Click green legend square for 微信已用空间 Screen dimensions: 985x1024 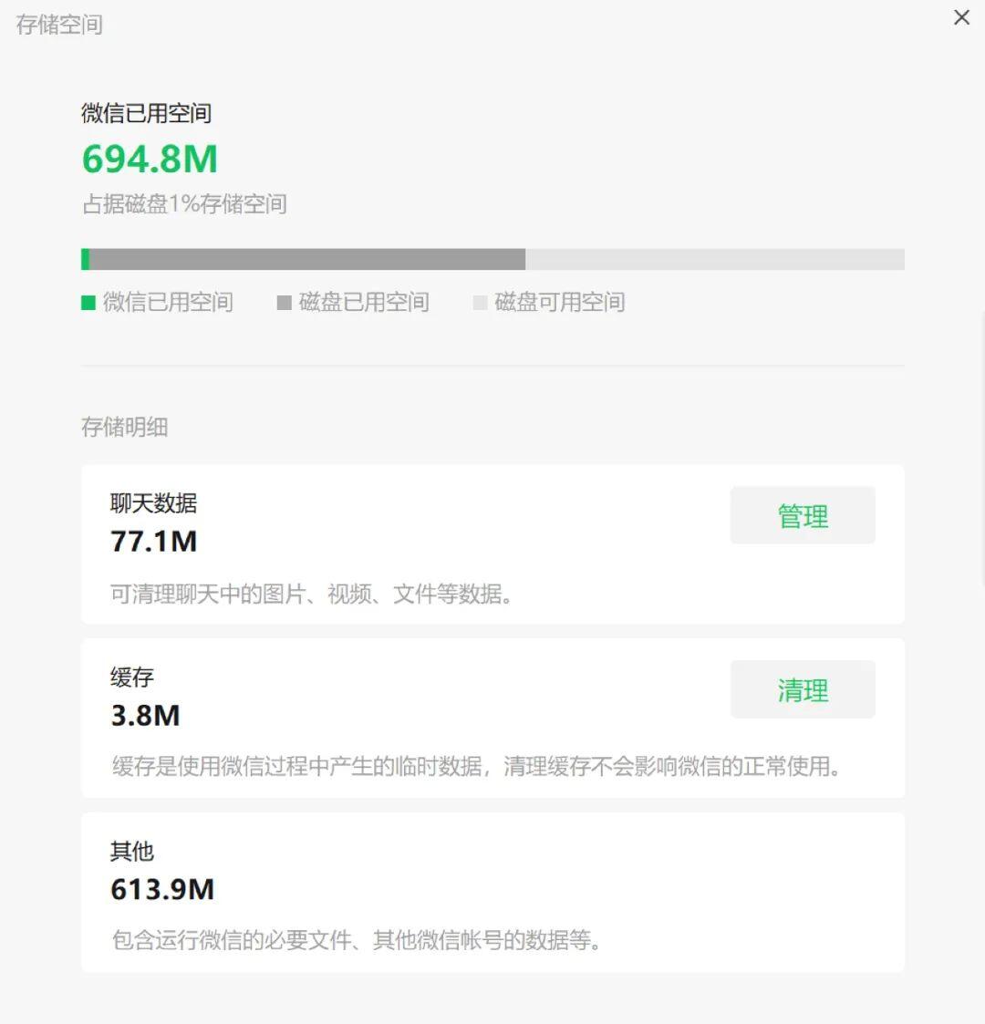click(88, 303)
